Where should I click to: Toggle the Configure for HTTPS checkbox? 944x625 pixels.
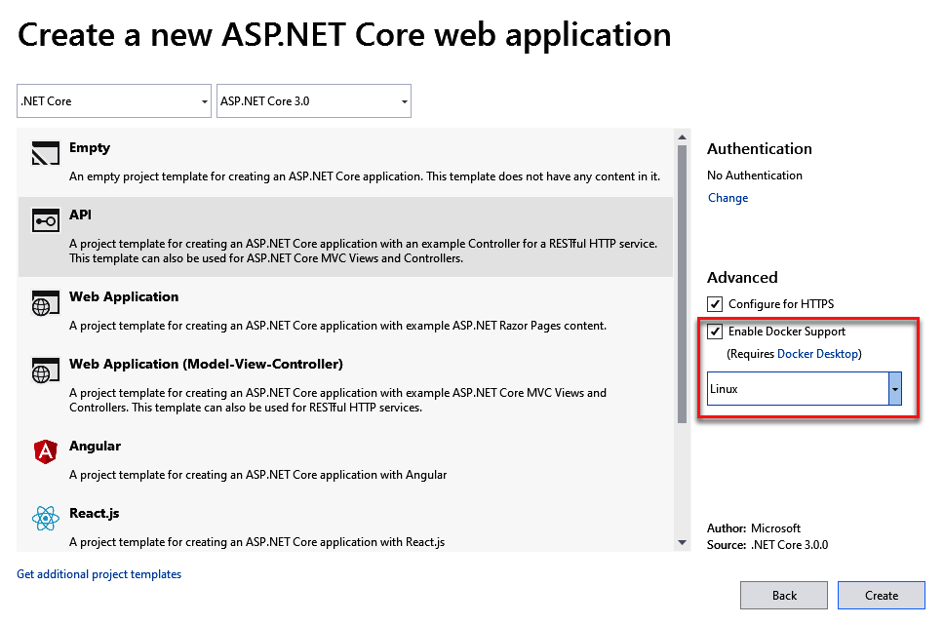pyautogui.click(x=715, y=304)
